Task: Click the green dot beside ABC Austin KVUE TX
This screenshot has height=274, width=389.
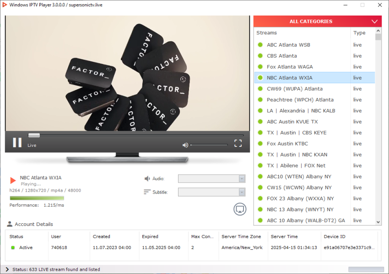Action: 260,122
